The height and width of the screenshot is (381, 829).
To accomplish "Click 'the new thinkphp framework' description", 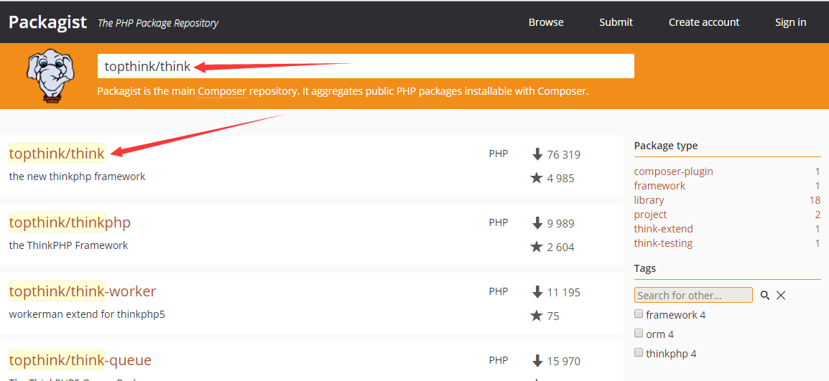I will point(77,177).
